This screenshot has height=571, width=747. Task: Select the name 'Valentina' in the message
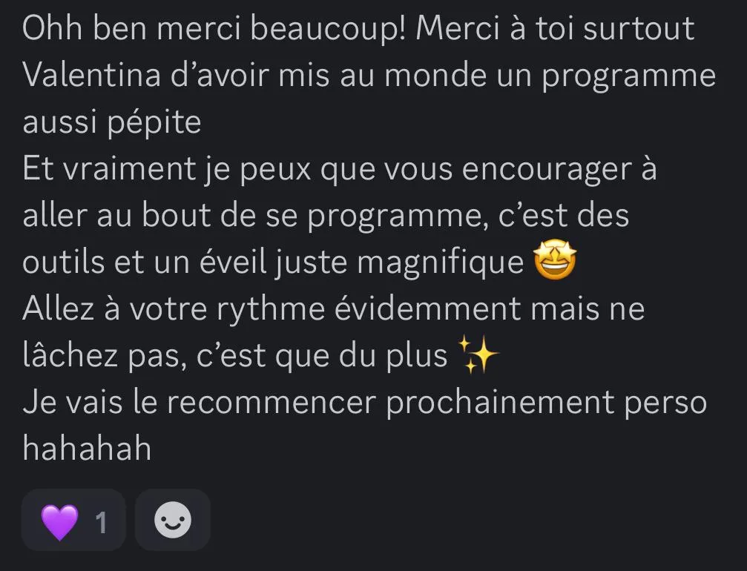(x=91, y=75)
